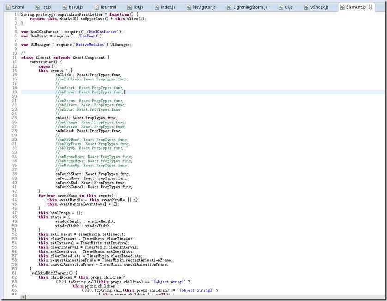Collapse the fold marker at line 1

19,14
